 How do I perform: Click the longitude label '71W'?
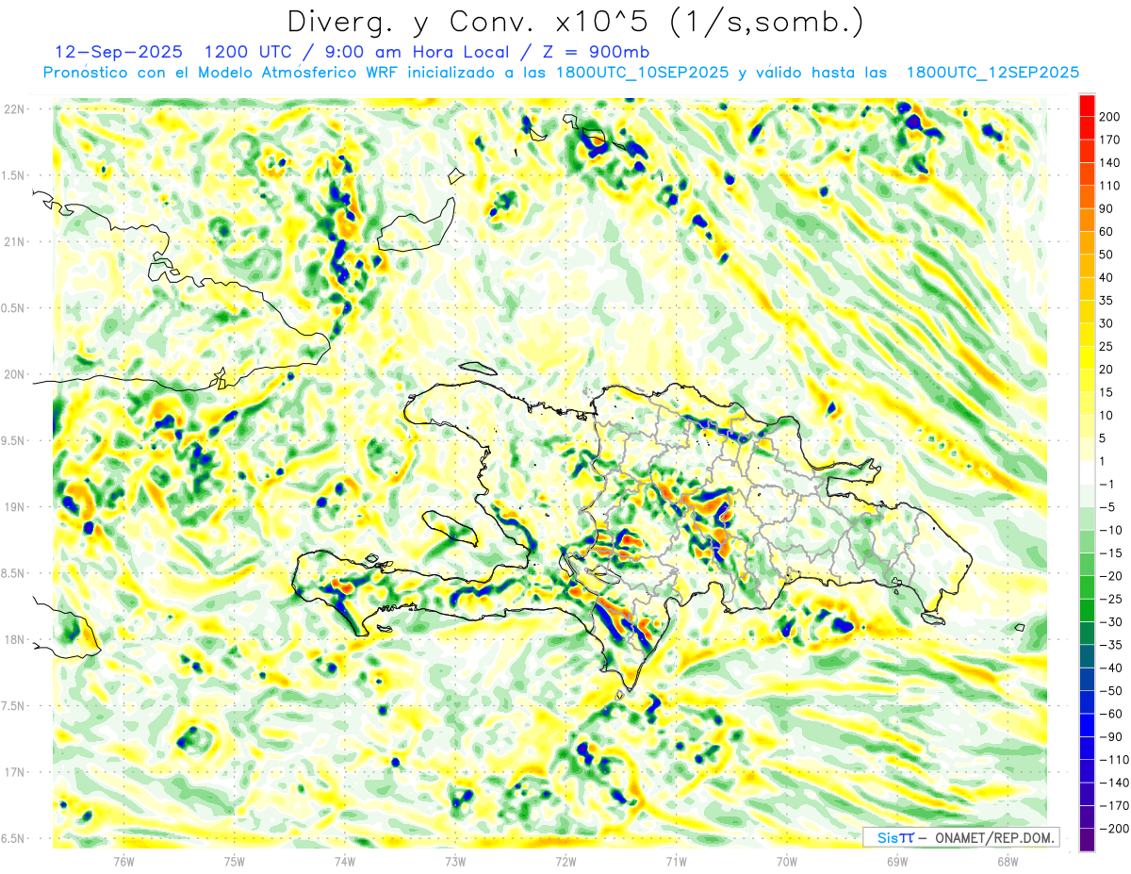click(676, 862)
